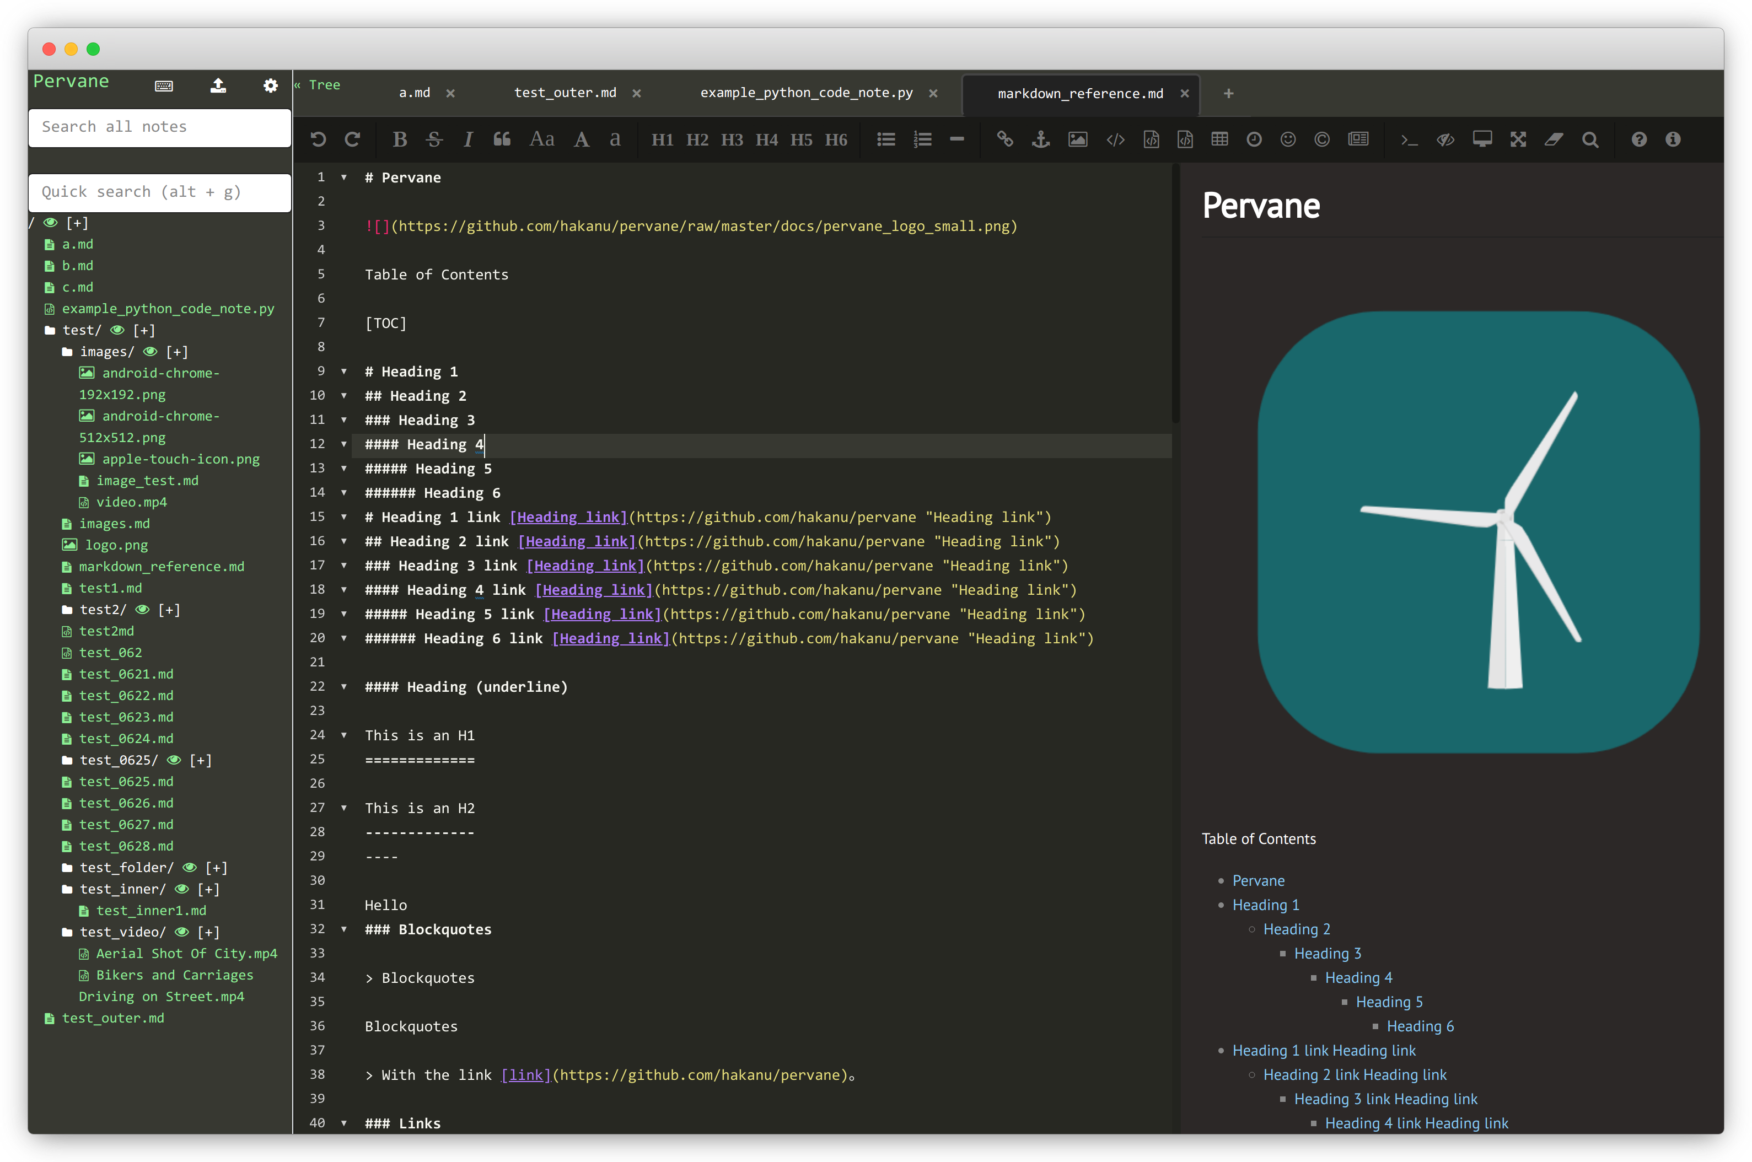This screenshot has height=1162, width=1752.
Task: Open the emoji picker icon
Action: tap(1288, 139)
